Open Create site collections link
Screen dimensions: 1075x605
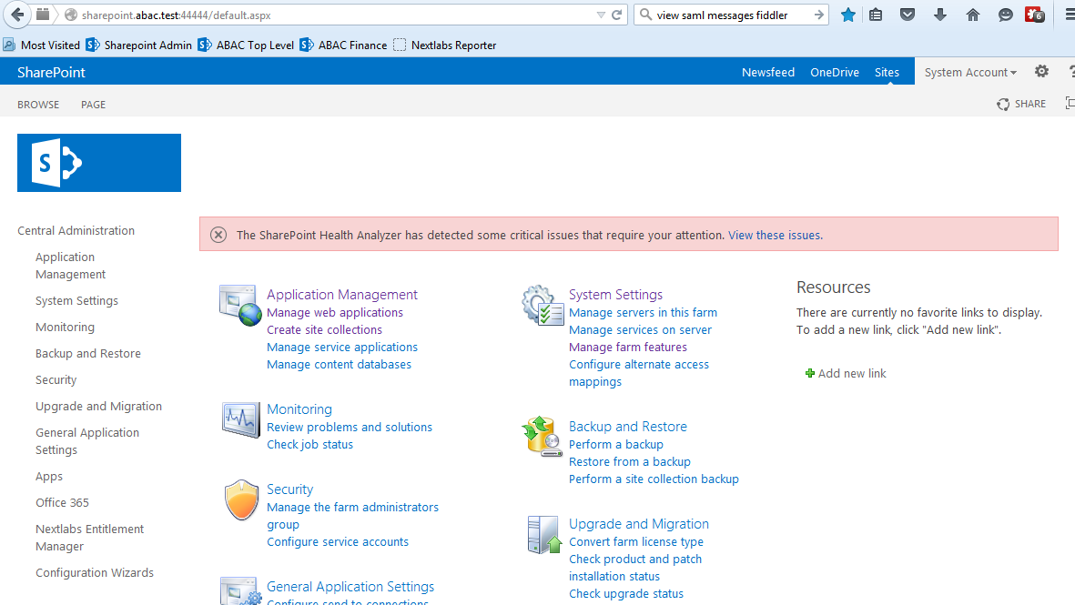(x=324, y=329)
